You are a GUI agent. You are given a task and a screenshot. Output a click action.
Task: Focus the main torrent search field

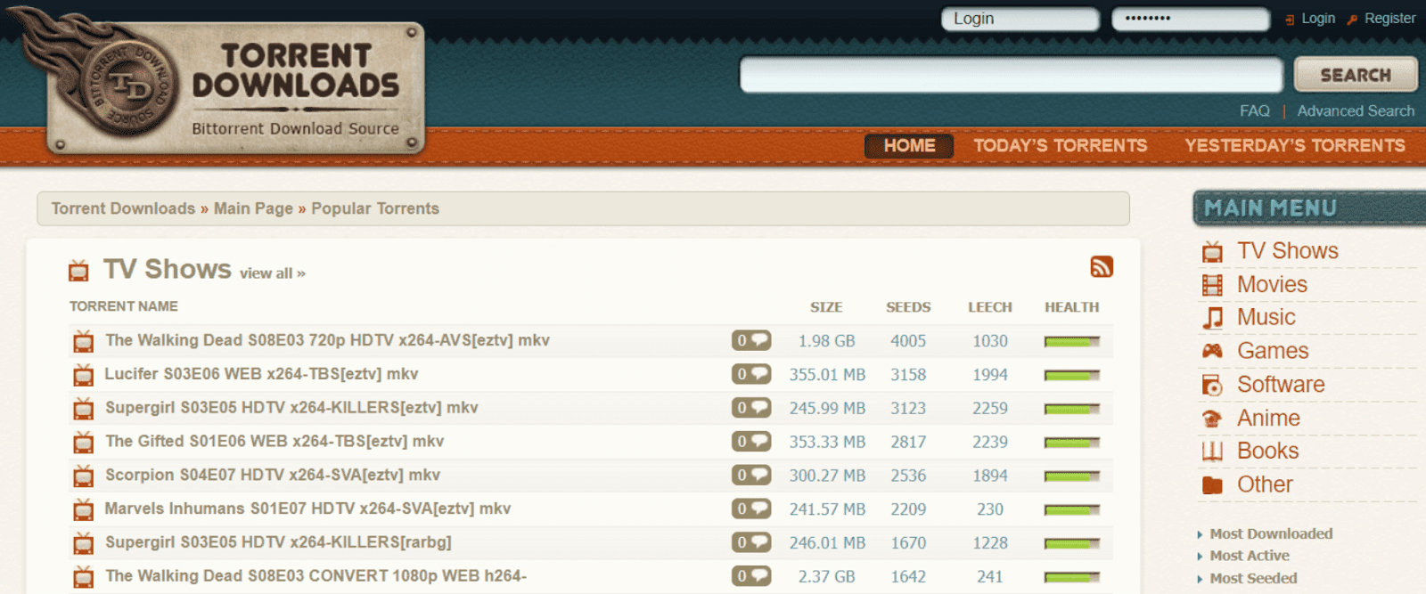click(x=1011, y=75)
